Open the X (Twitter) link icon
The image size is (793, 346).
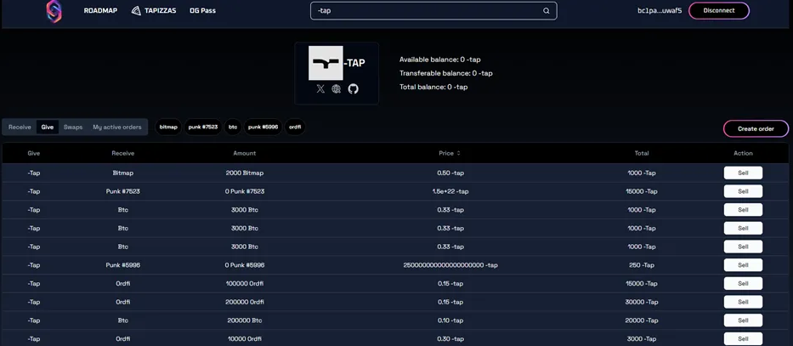coord(320,88)
